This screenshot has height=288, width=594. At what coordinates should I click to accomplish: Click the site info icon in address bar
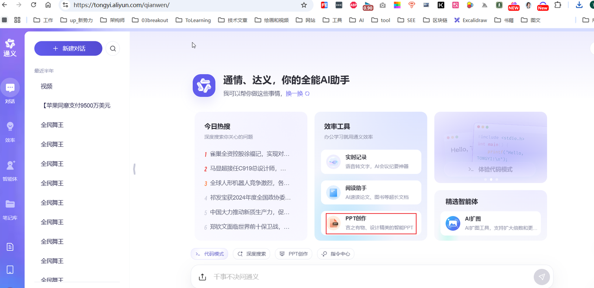point(65,5)
